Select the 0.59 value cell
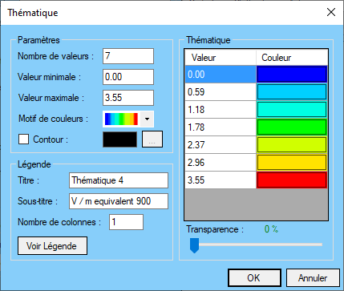Image resolution: width=344 pixels, height=291 pixels. coord(221,92)
